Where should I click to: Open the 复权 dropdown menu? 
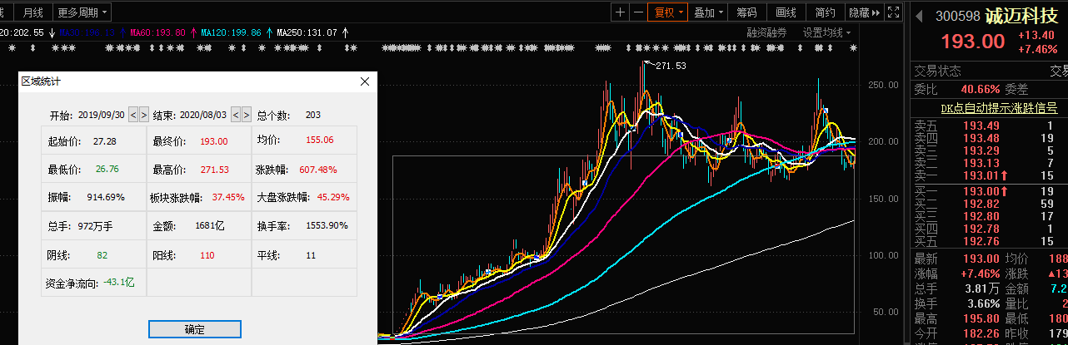pyautogui.click(x=669, y=12)
